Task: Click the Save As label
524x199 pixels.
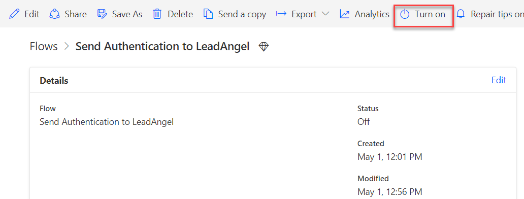Action: pyautogui.click(x=127, y=14)
